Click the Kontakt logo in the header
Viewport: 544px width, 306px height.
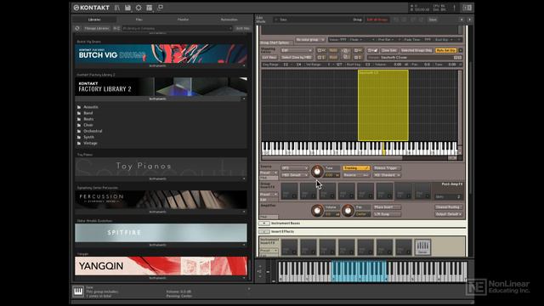click(x=91, y=8)
